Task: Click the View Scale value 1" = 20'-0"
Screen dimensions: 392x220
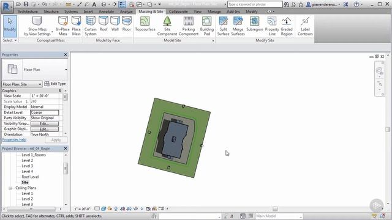Action: (x=45, y=96)
